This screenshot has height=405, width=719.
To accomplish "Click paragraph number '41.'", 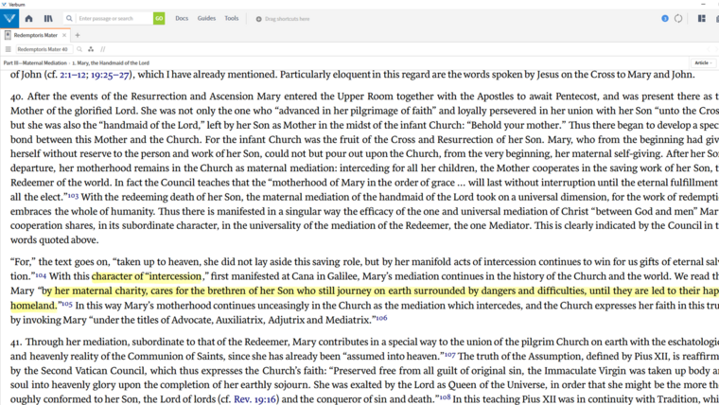I will pos(16,343).
